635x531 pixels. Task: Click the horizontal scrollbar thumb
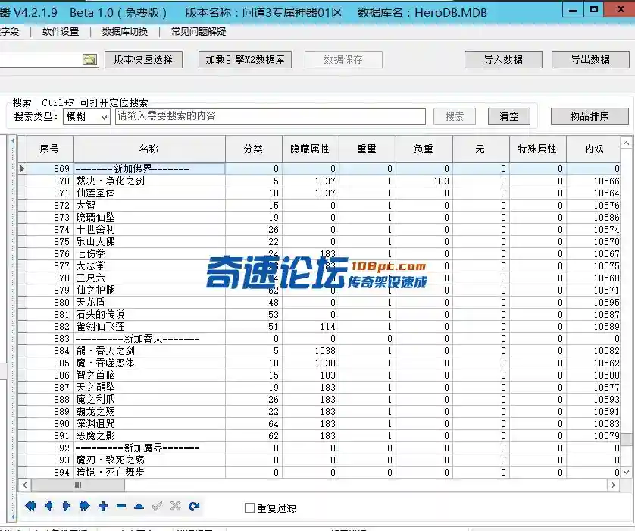78,485
